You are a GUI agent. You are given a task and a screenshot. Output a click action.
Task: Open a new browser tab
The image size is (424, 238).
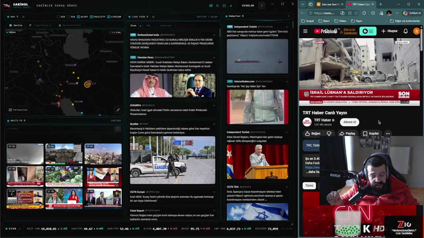coord(381,4)
